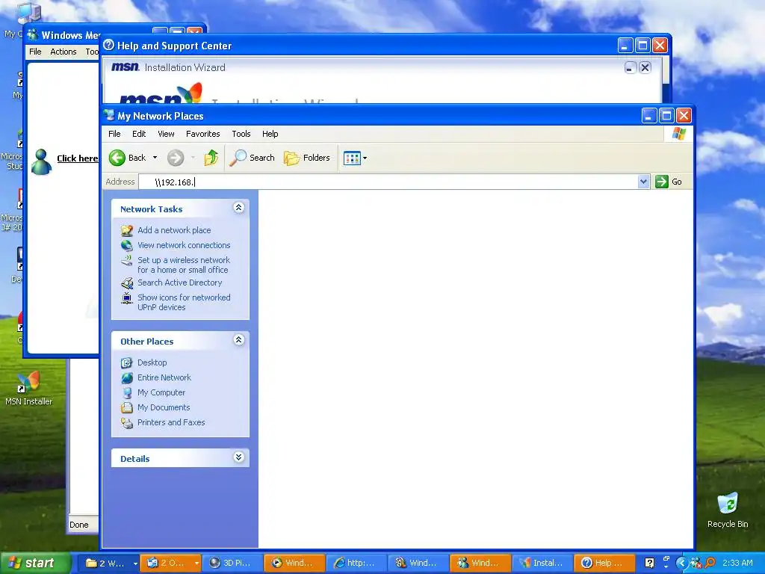
Task: Open Printers and Faxes
Action: click(x=171, y=423)
